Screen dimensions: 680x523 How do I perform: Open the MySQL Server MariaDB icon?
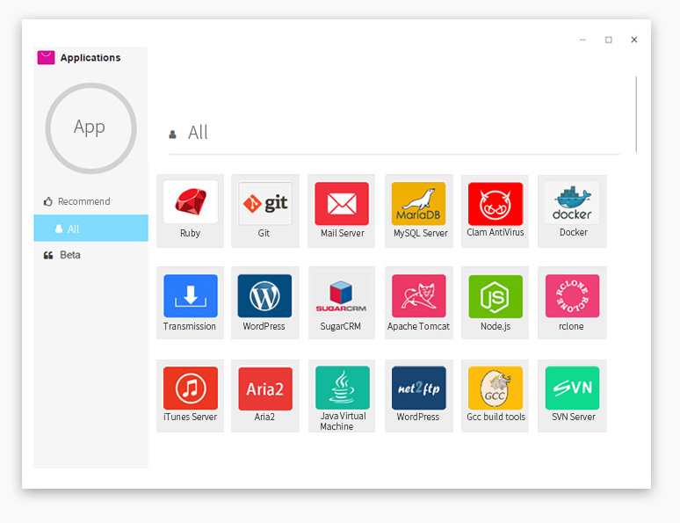(x=418, y=204)
